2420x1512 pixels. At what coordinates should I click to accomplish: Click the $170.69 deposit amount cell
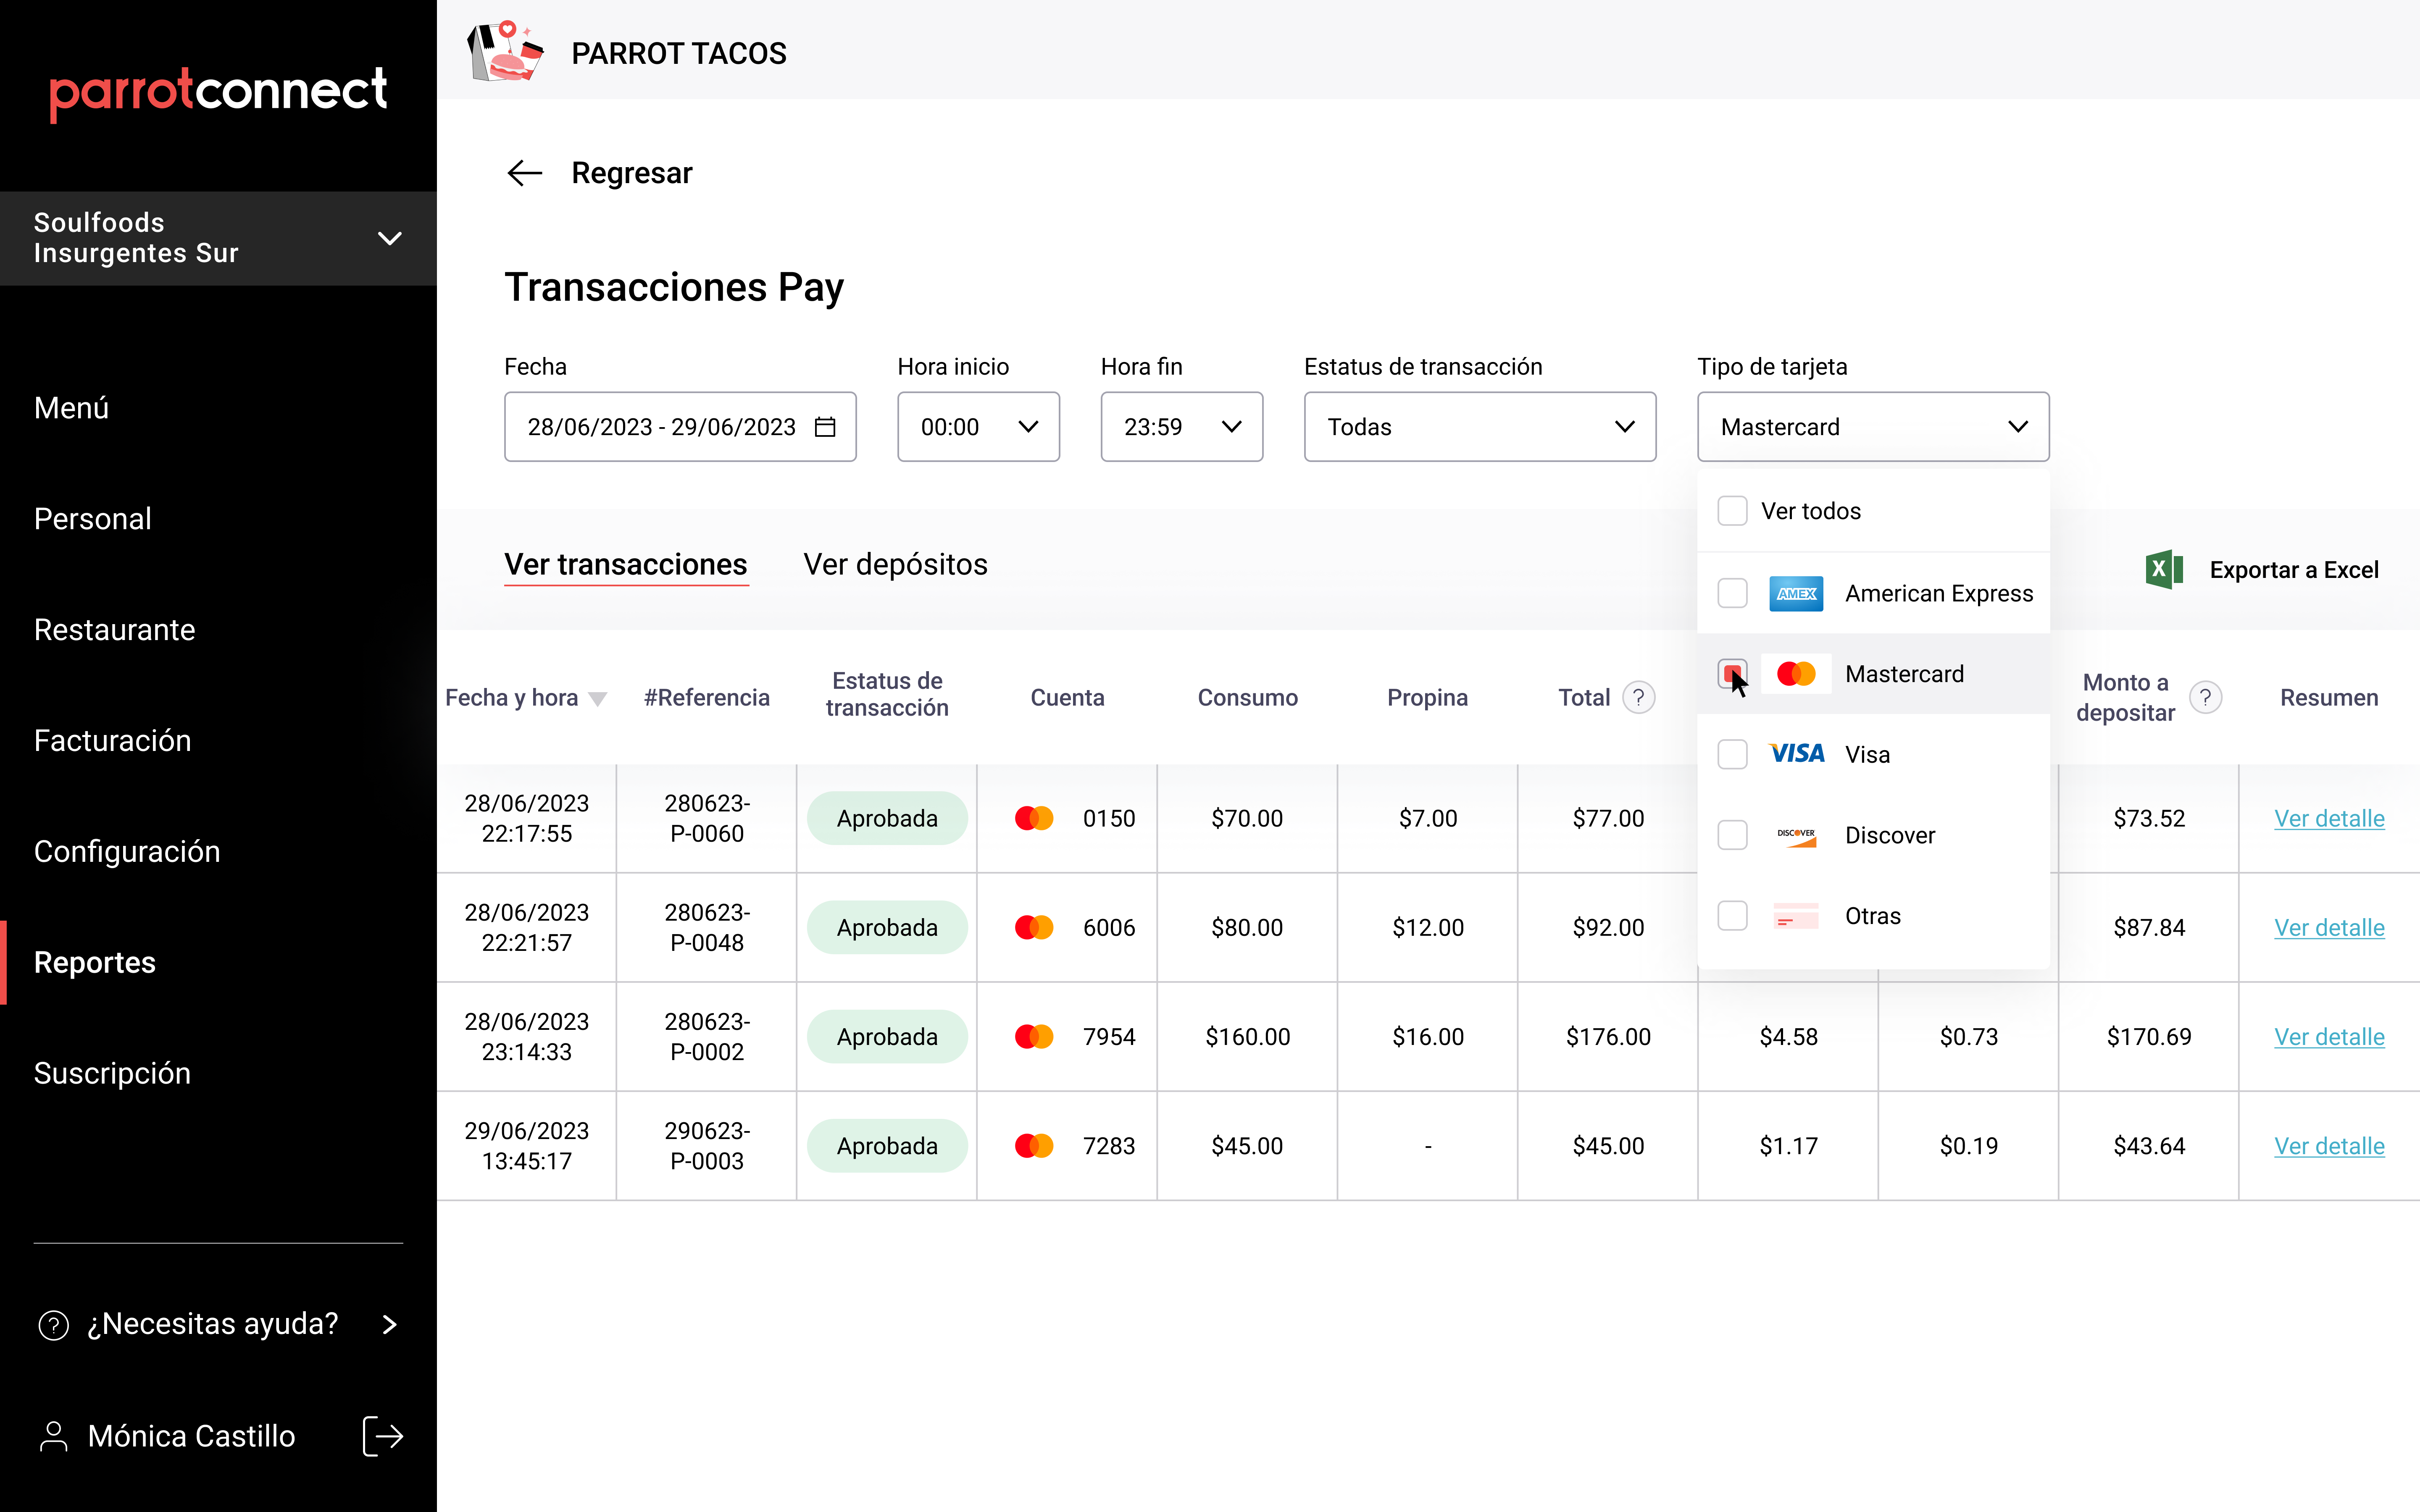point(2148,1036)
